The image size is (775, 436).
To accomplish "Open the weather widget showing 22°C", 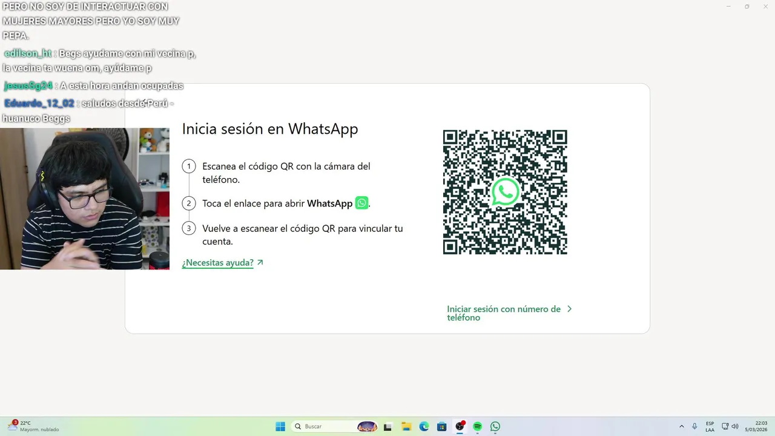I will (34, 426).
